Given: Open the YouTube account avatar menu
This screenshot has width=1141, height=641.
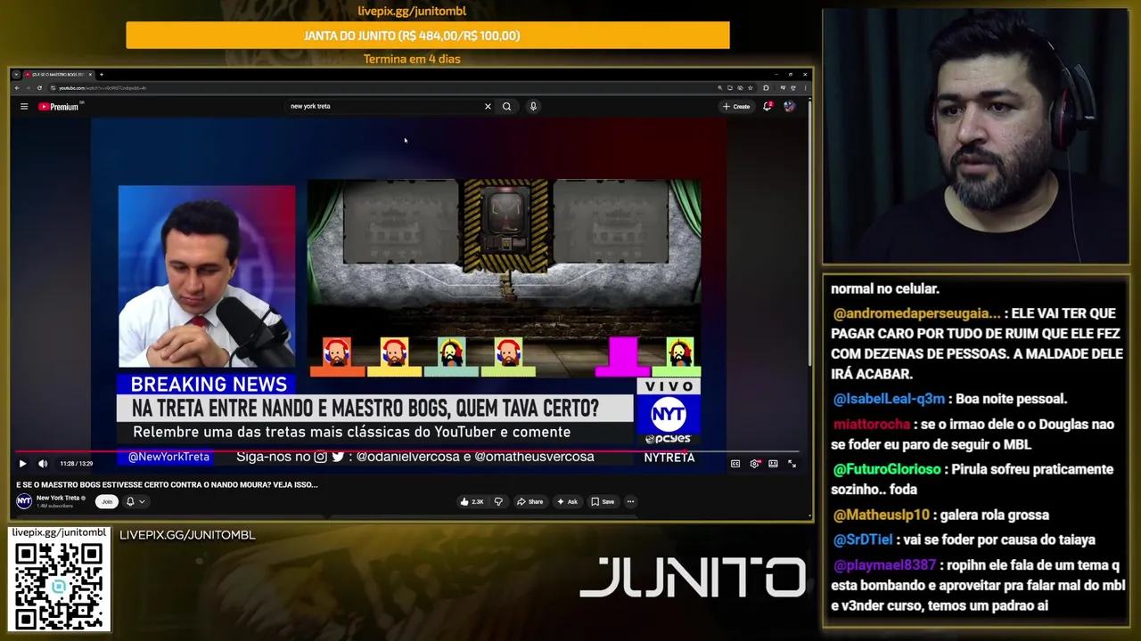Looking at the screenshot, I should point(790,106).
